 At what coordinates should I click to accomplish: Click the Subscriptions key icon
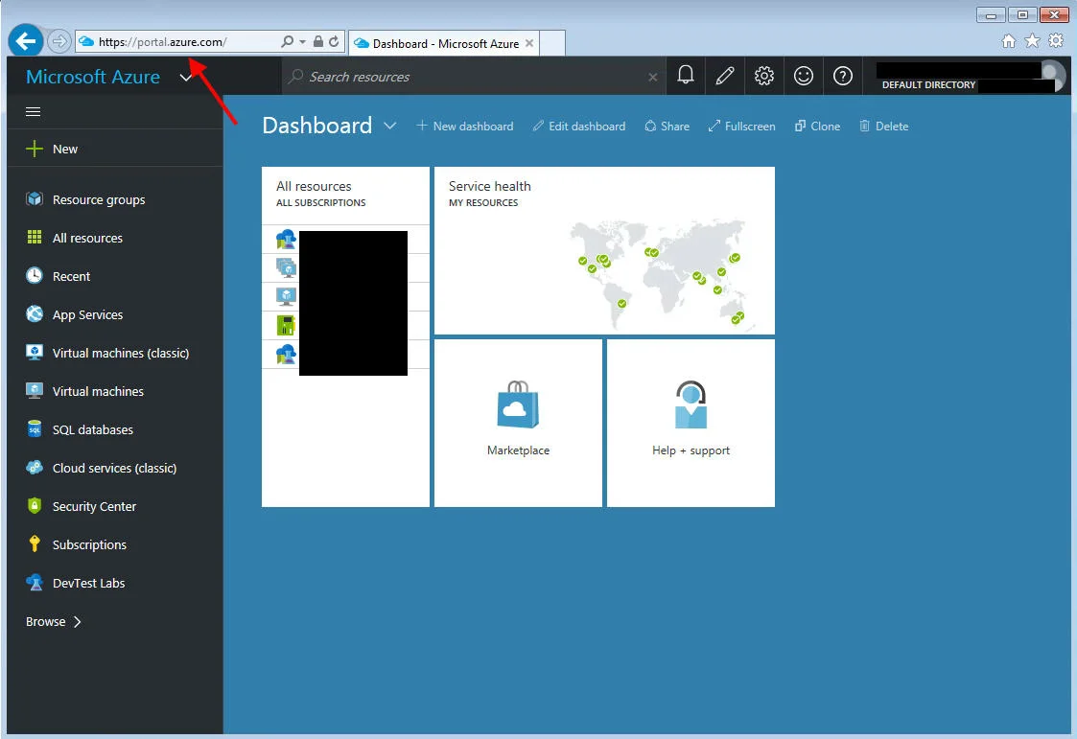pyautogui.click(x=35, y=544)
